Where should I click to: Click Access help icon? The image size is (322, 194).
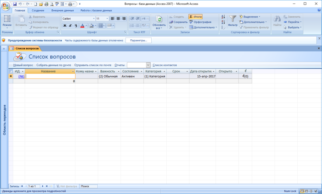coord(319,10)
